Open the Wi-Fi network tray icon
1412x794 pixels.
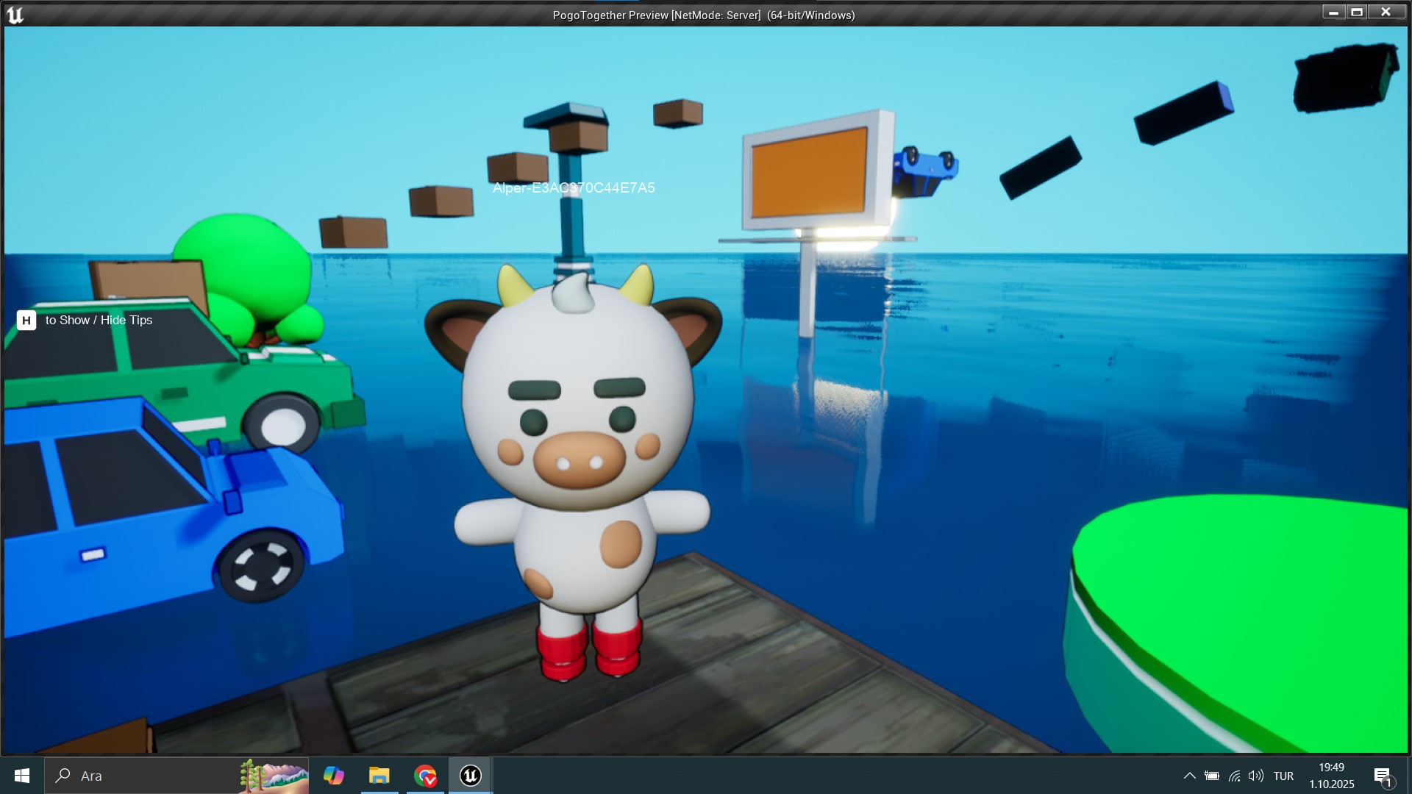click(1235, 776)
